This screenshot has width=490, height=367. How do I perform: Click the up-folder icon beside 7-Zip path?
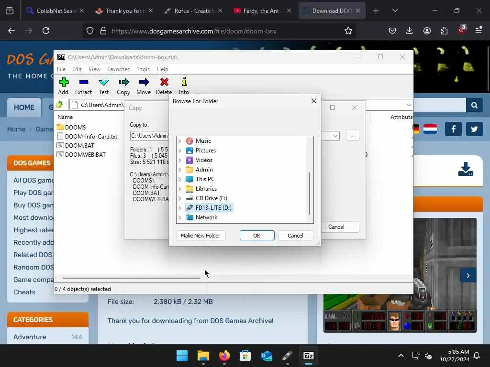pyautogui.click(x=60, y=105)
